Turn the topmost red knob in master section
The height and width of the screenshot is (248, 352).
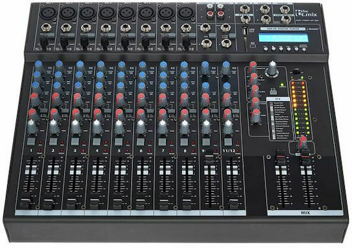coord(253,67)
